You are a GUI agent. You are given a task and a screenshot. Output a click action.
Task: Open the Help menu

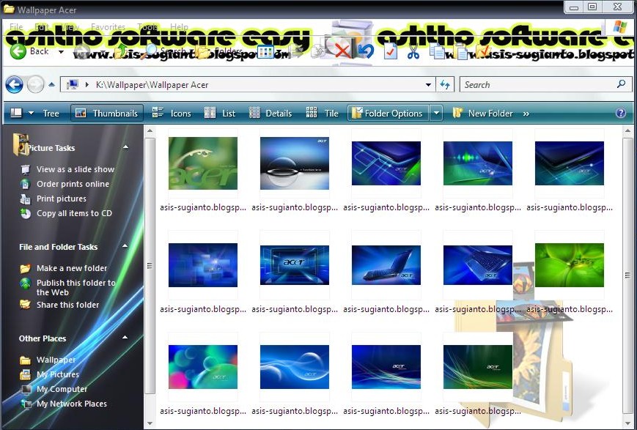pos(179,27)
